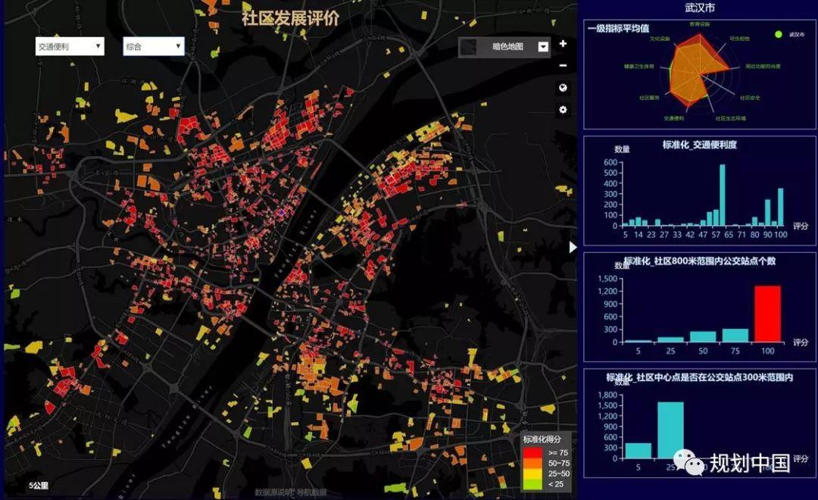Viewport: 818px width, 500px height.
Task: Click the 标准化得分 legend heading
Action: tap(542, 439)
